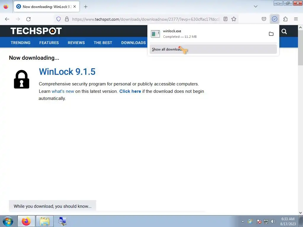Reload the current page
This screenshot has width=303, height=227.
pos(28,19)
